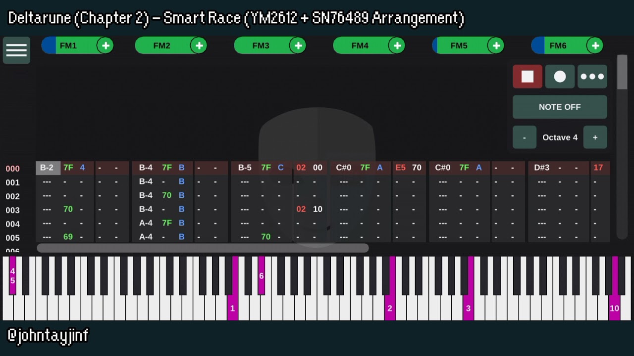Select the FM2 channel header
This screenshot has width=634, height=356.
click(162, 45)
